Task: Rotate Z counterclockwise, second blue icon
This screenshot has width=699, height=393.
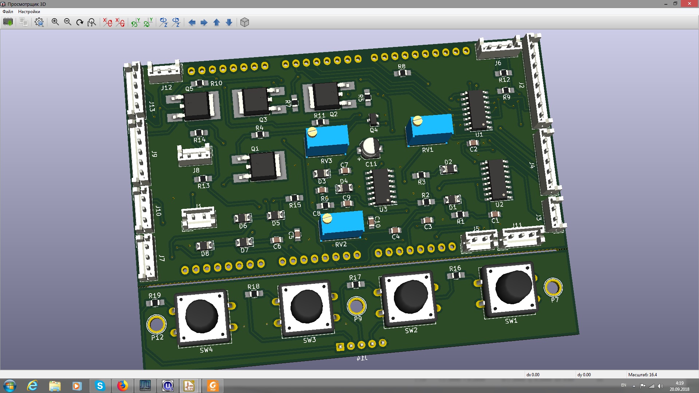Action: (x=176, y=22)
